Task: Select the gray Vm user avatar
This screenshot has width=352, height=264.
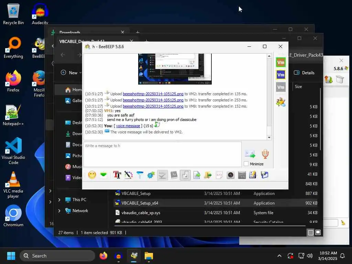Action: [281, 87]
